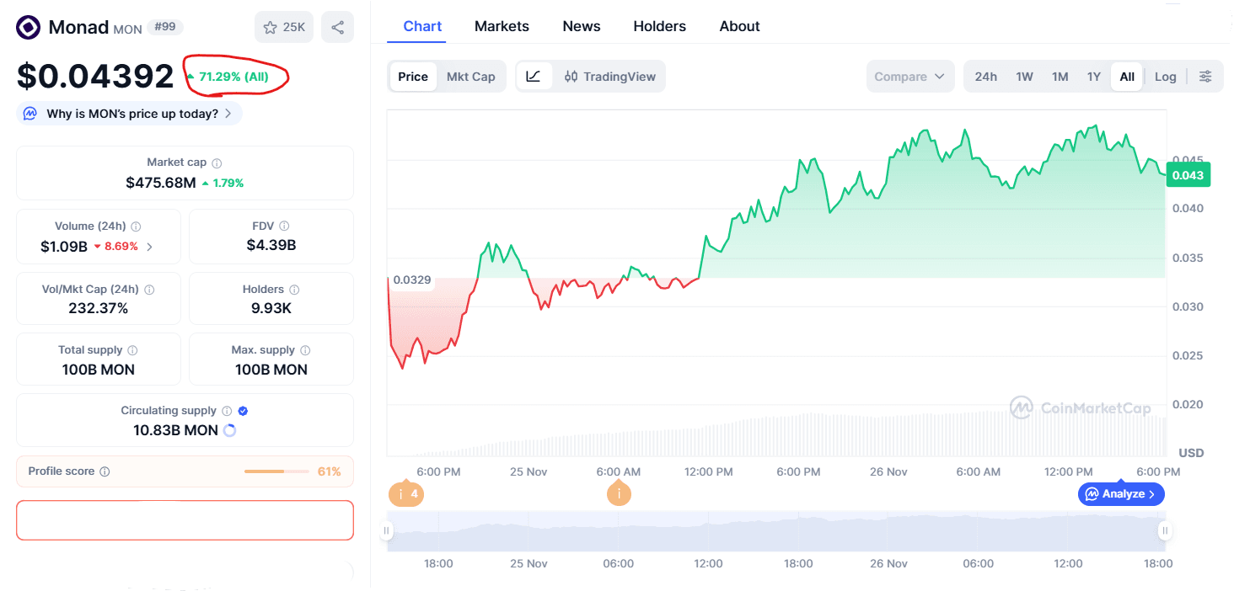Click Profile score info icon
This screenshot has height=591, width=1234.
pos(105,472)
